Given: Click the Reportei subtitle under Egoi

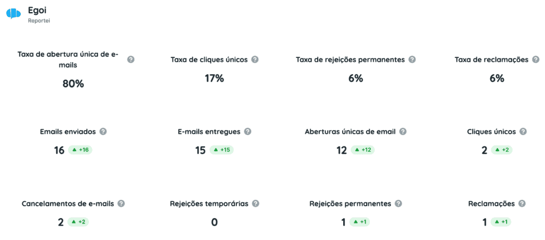Looking at the screenshot, I should coord(39,21).
